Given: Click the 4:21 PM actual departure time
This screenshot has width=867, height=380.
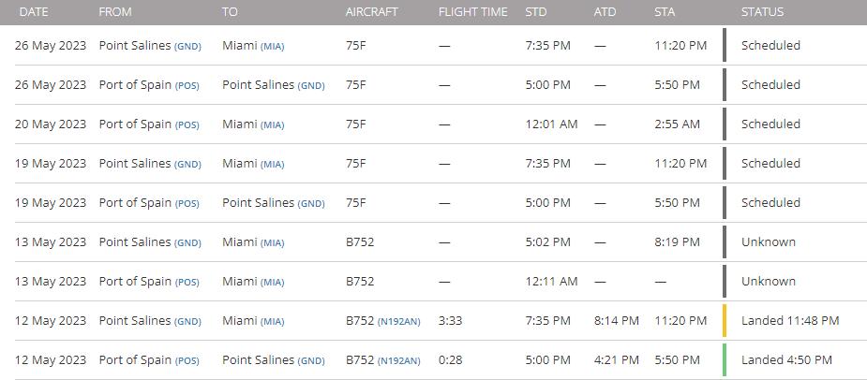Looking at the screenshot, I should click(x=616, y=359).
